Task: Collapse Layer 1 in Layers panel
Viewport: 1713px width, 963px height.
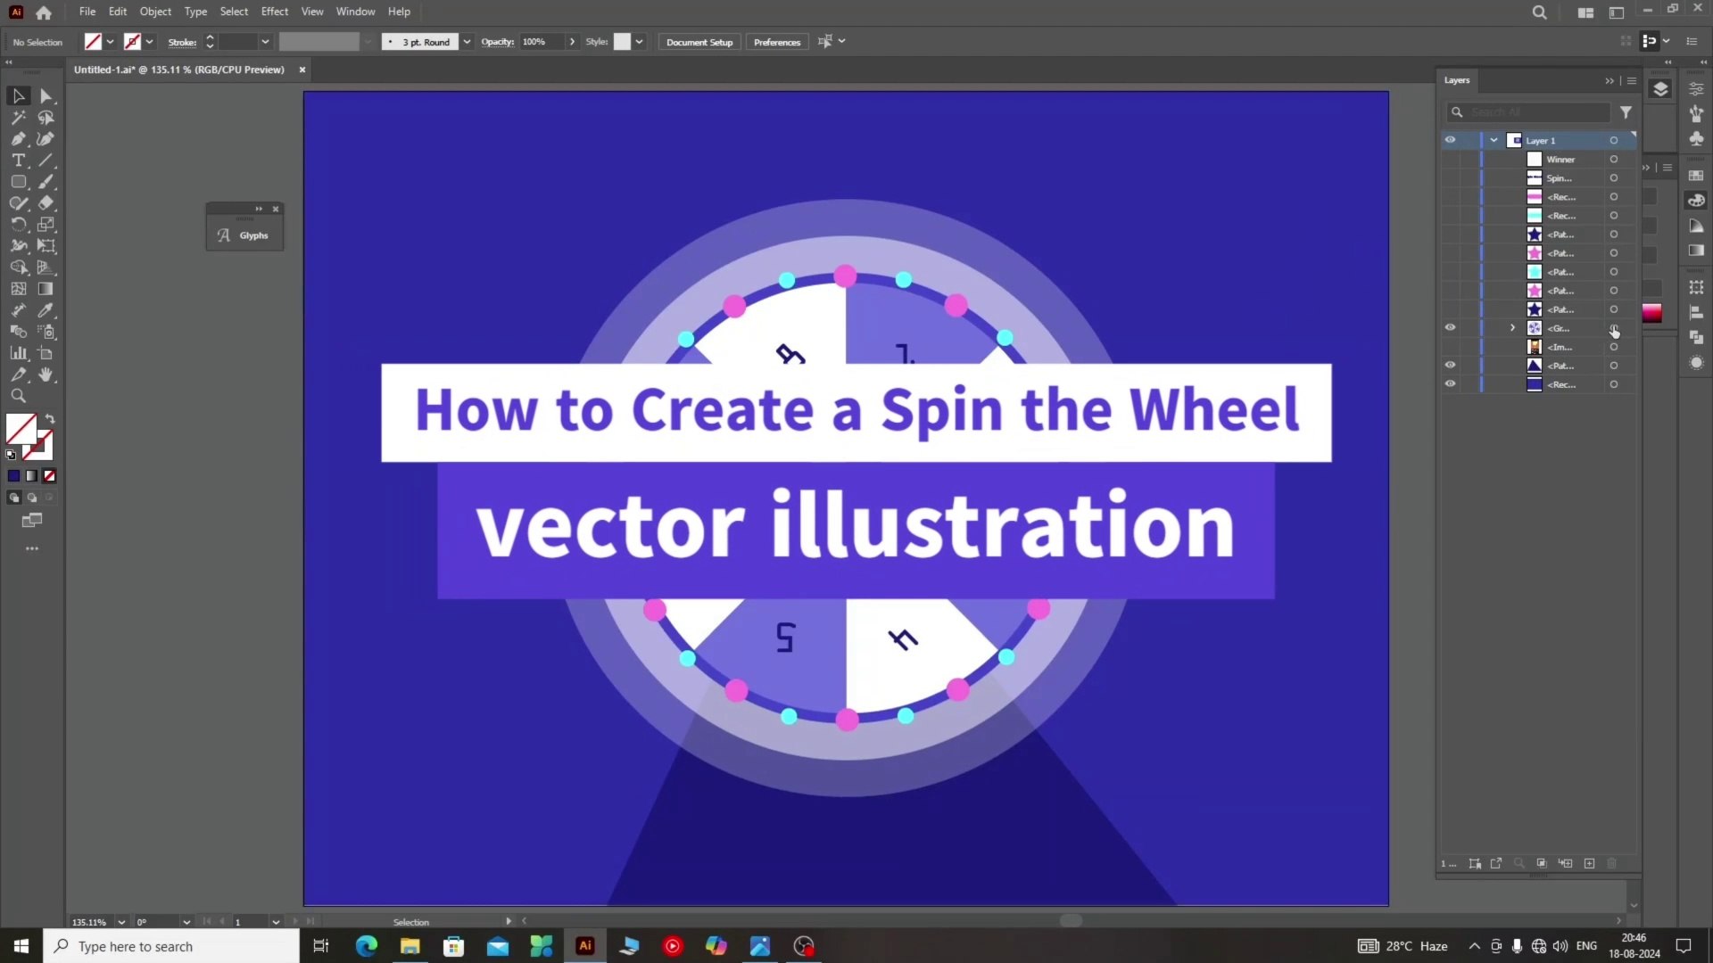Action: [x=1494, y=141]
